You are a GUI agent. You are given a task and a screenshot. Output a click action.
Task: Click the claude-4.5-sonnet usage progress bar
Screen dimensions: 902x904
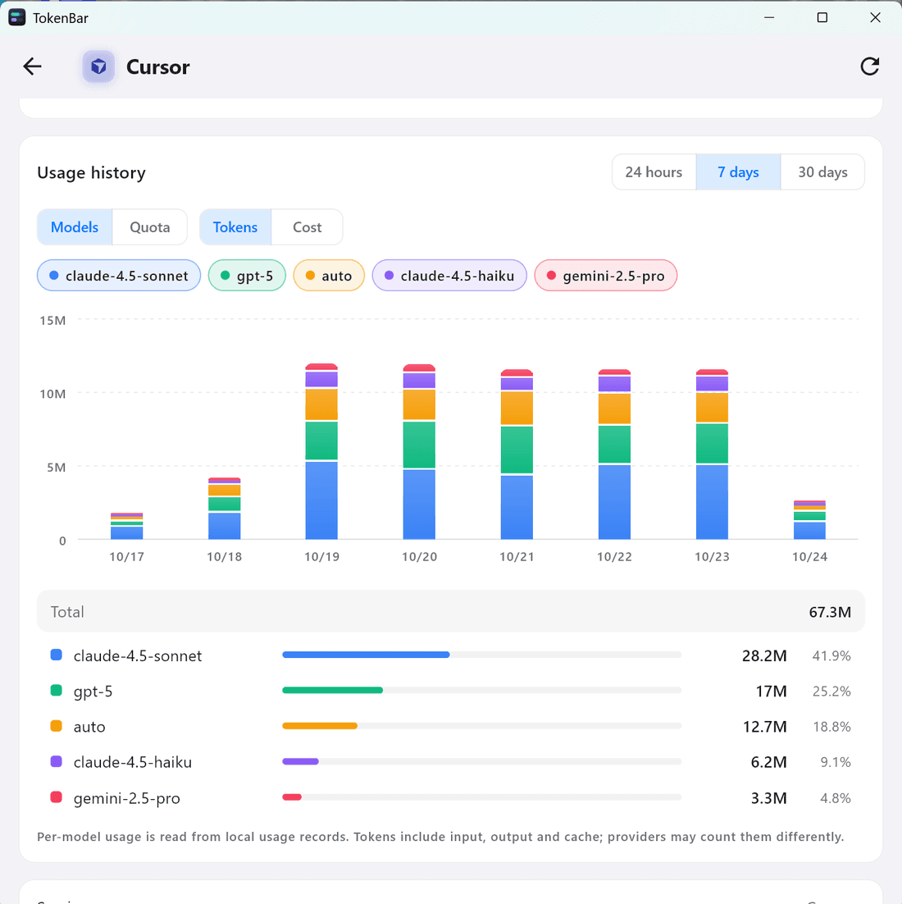coord(482,655)
